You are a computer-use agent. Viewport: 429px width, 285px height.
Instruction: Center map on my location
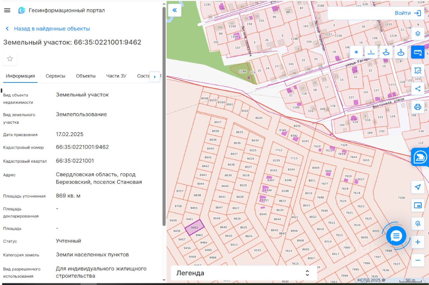tap(418, 187)
